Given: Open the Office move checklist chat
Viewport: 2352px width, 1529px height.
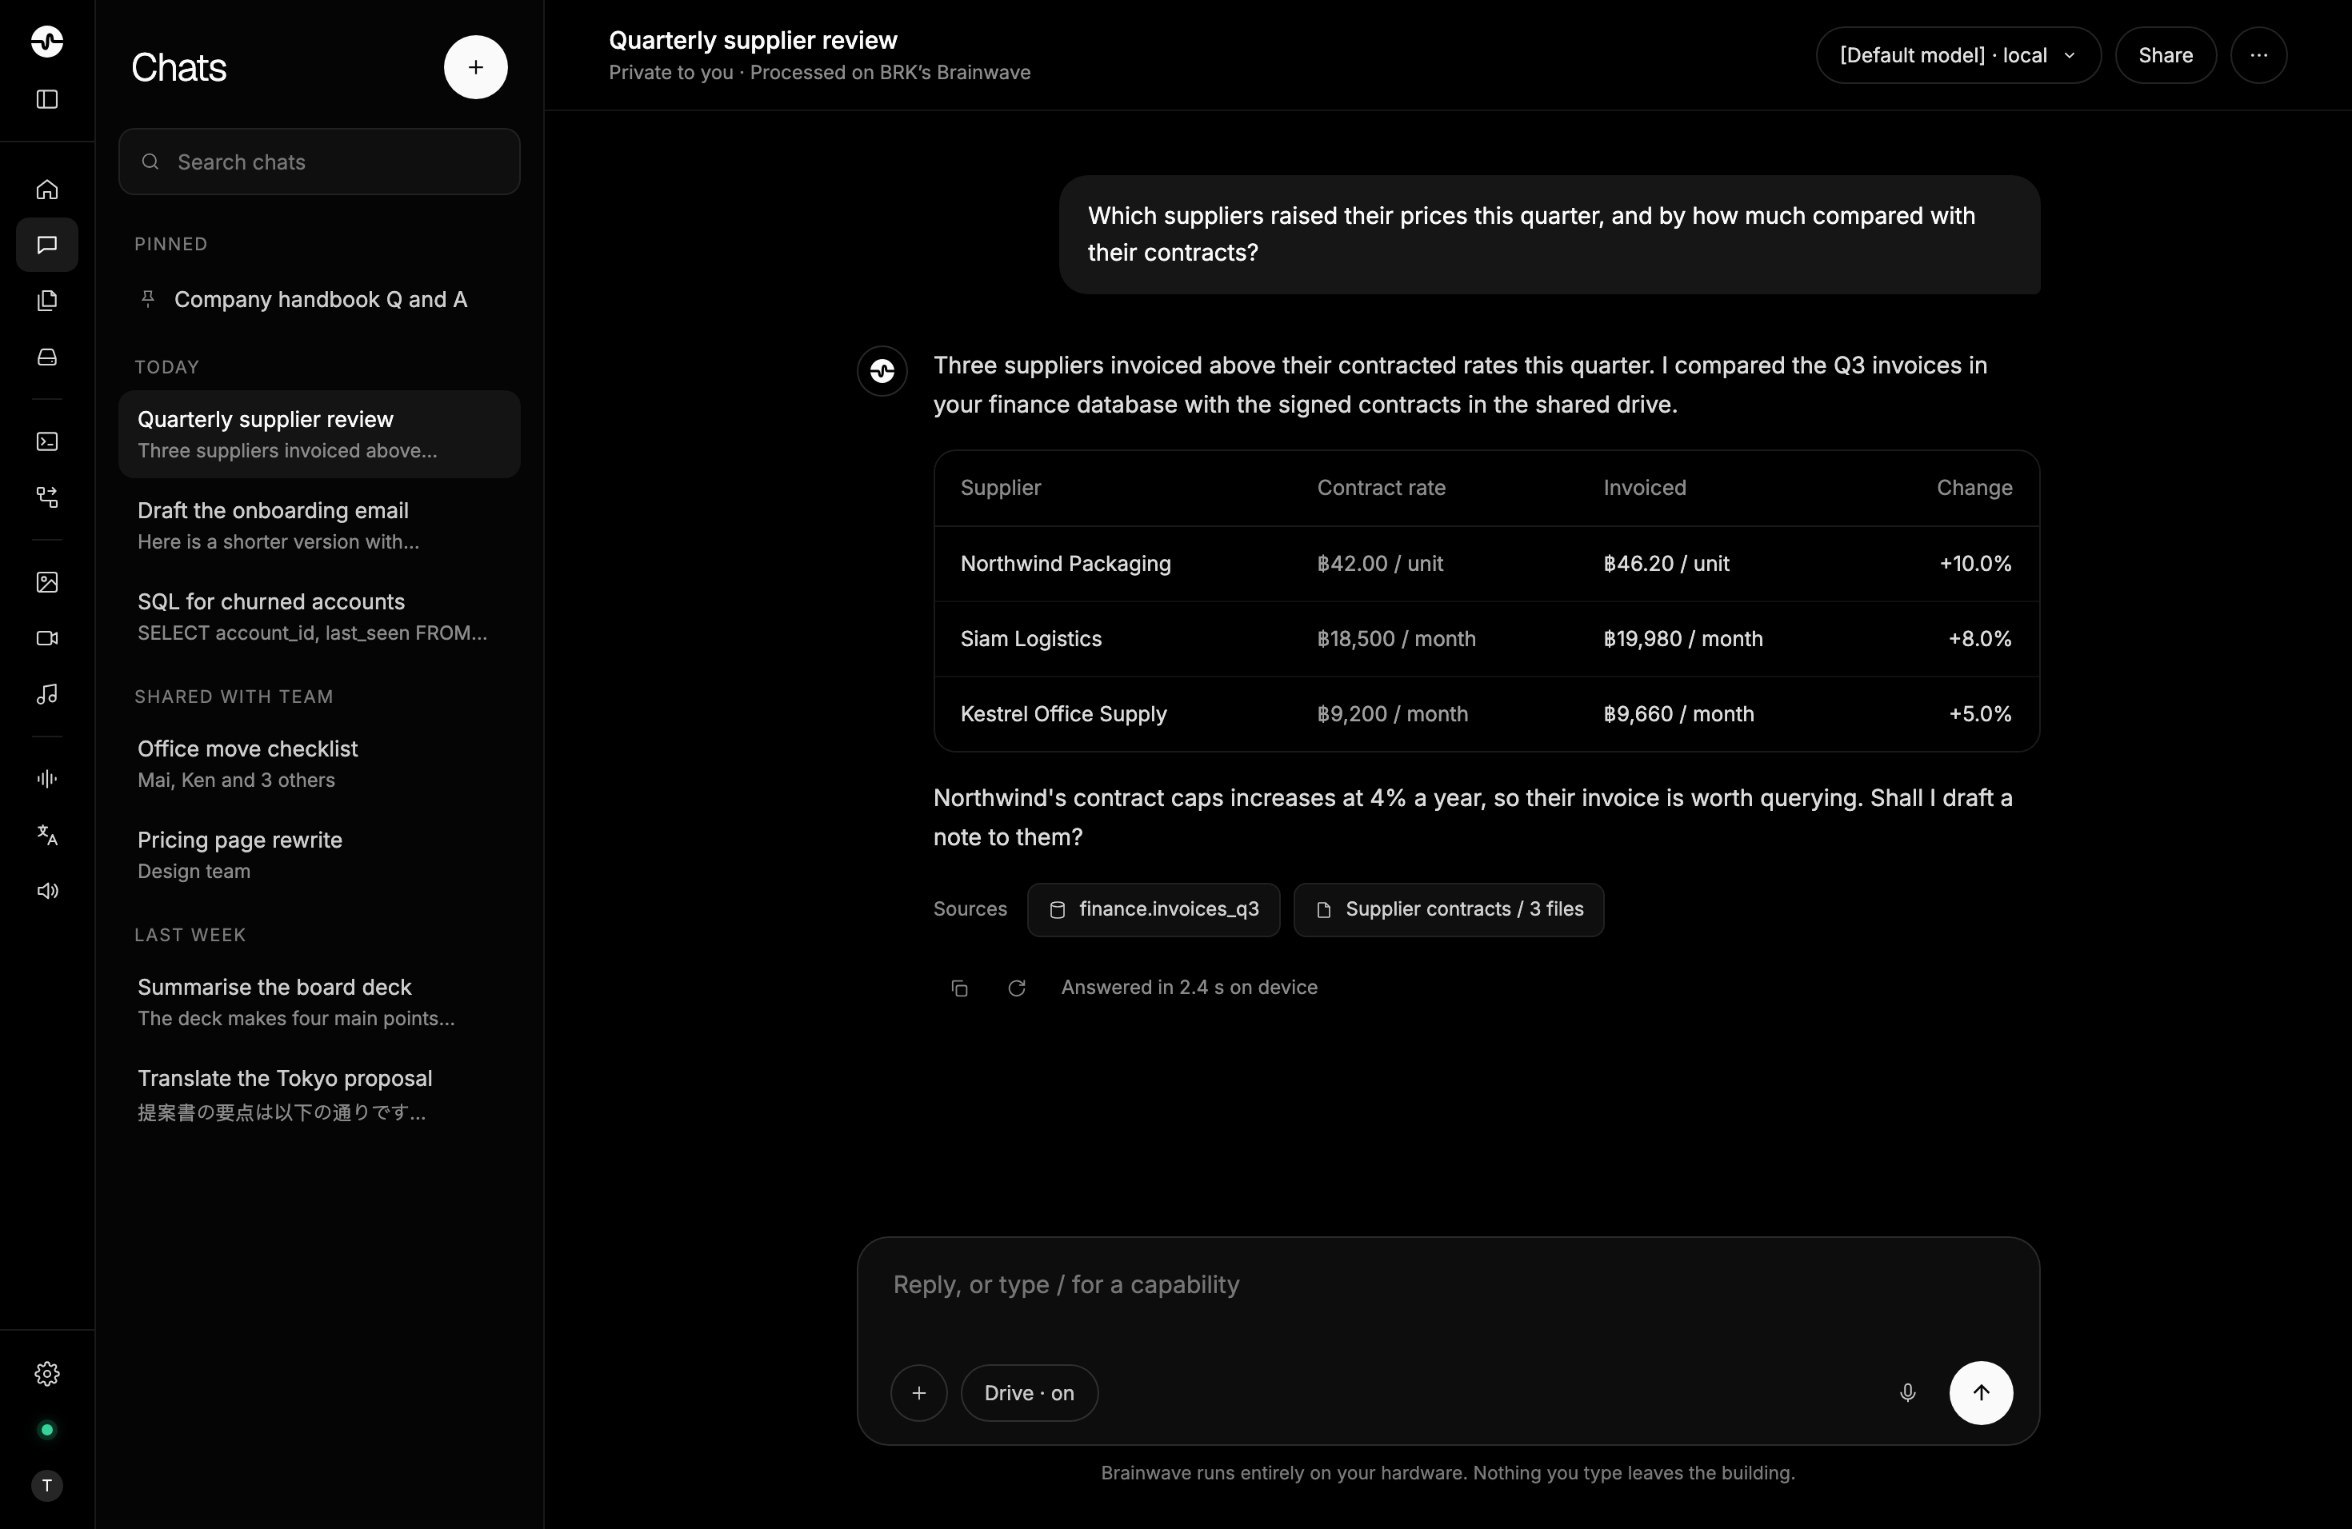Looking at the screenshot, I should 319,764.
